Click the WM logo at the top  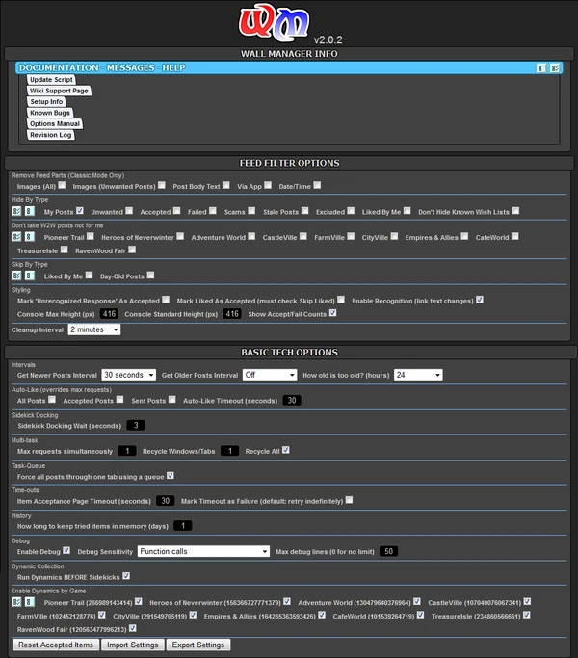[274, 23]
